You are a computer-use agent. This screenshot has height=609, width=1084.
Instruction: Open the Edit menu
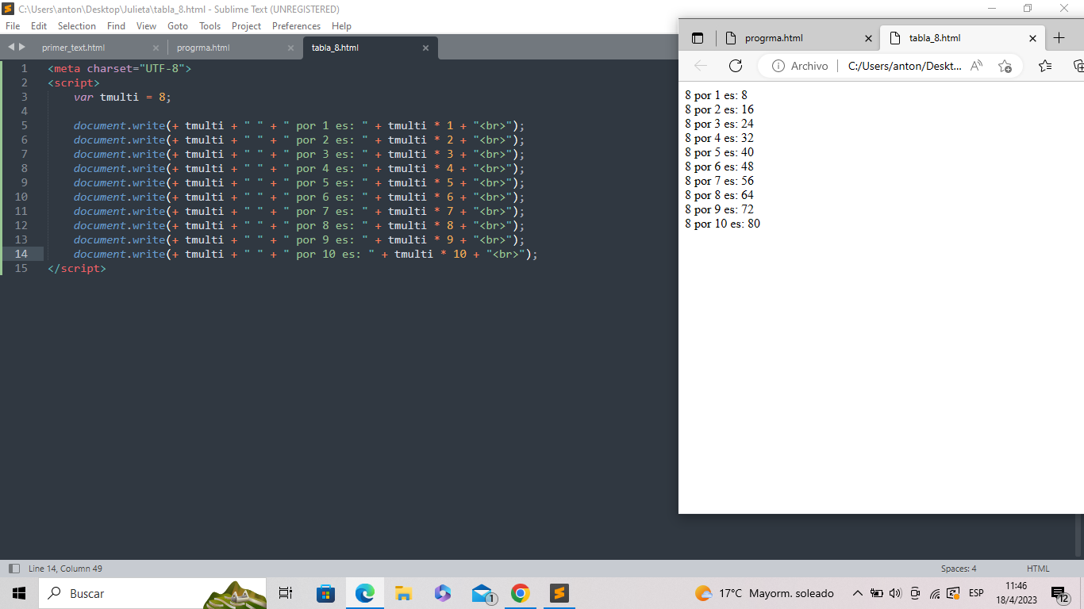coord(39,26)
